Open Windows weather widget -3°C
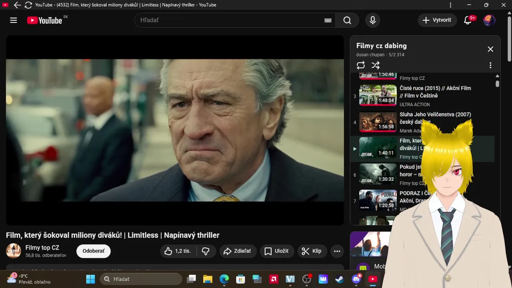This screenshot has width=512, height=288. [29, 279]
